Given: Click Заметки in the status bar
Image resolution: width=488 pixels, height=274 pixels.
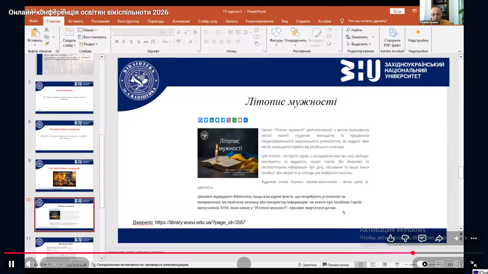Looking at the screenshot, I should click(x=307, y=265).
